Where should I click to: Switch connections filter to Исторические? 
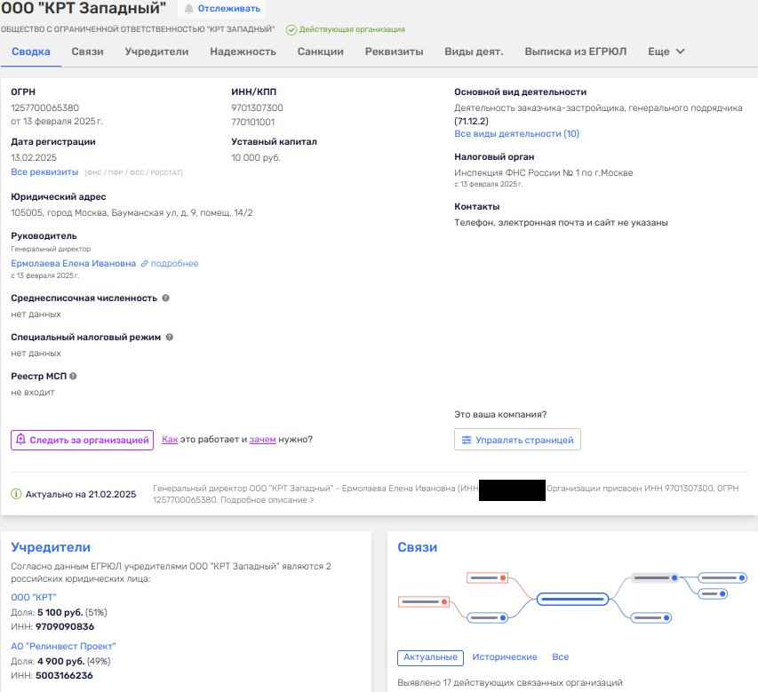coord(504,657)
